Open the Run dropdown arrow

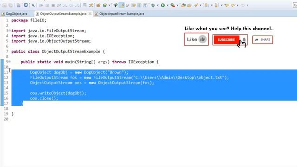168,5
